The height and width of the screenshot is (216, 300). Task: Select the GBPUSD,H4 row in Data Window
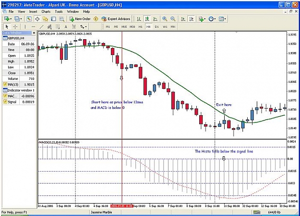(x=19, y=38)
